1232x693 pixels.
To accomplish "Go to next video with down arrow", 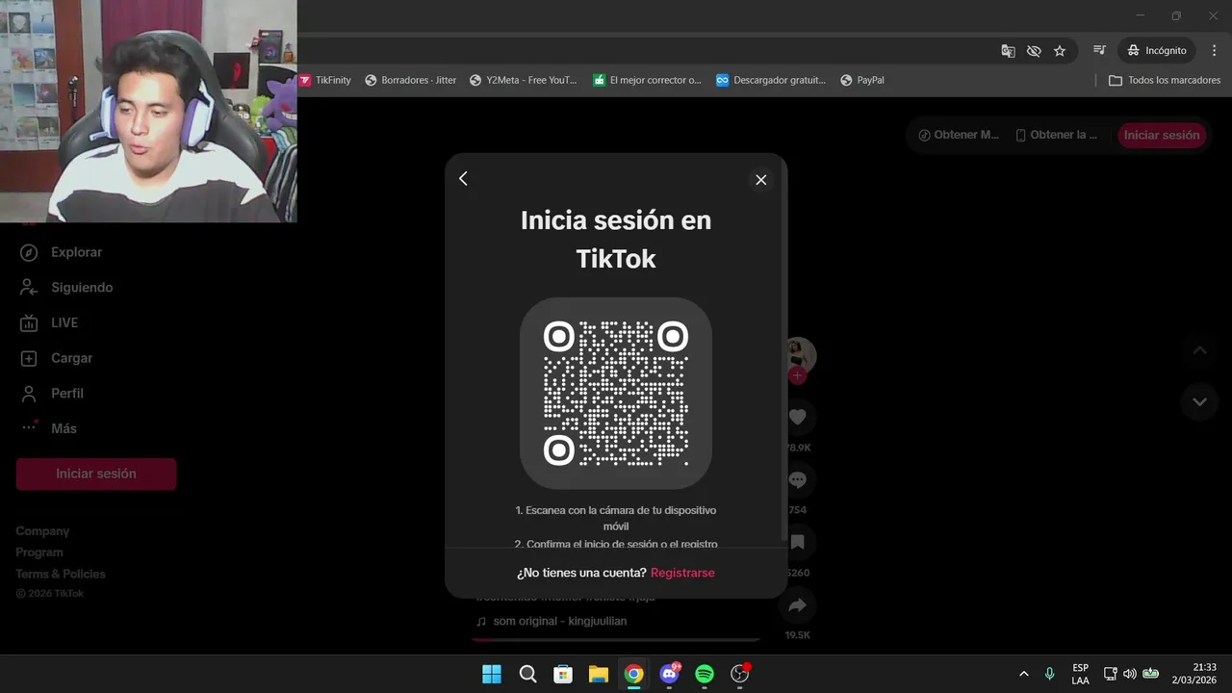I will (1199, 401).
